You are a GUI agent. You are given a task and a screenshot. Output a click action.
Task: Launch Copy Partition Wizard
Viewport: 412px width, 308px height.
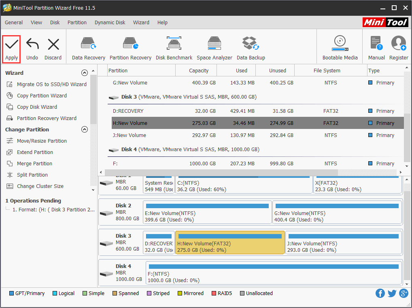click(x=36, y=95)
